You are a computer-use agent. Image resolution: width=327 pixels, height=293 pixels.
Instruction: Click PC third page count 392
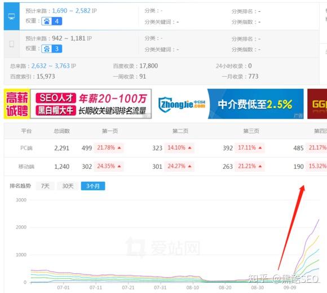click(x=228, y=148)
